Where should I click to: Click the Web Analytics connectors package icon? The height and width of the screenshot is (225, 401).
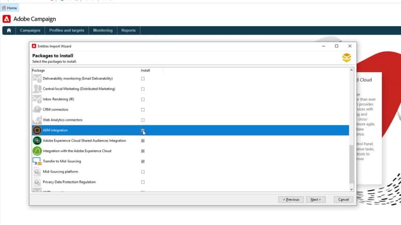[x=37, y=120]
